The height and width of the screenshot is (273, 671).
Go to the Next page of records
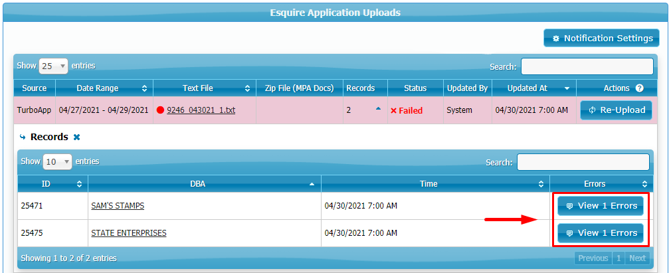point(636,258)
